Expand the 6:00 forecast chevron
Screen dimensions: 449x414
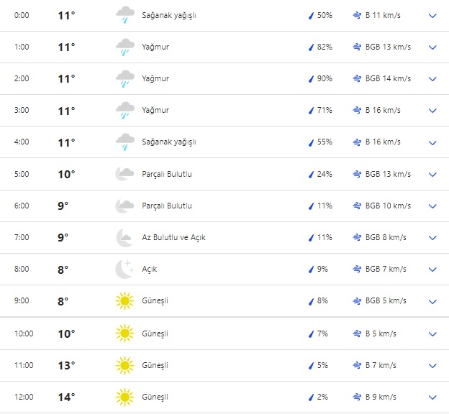pyautogui.click(x=432, y=206)
